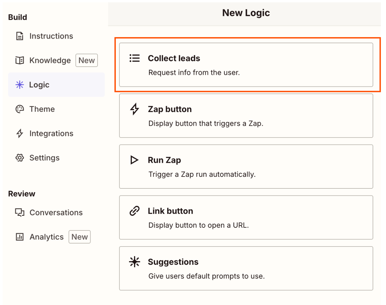
Task: Click the Integrations lightning bolt icon
Action: tap(20, 134)
